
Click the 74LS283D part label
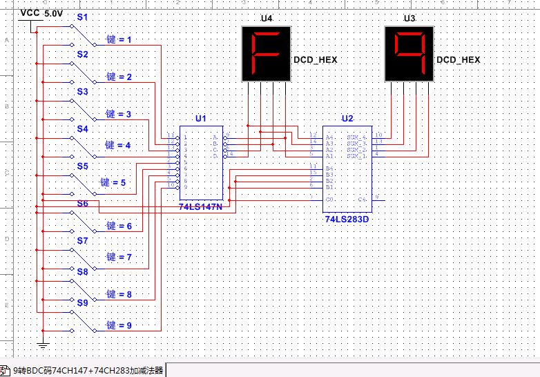click(347, 220)
